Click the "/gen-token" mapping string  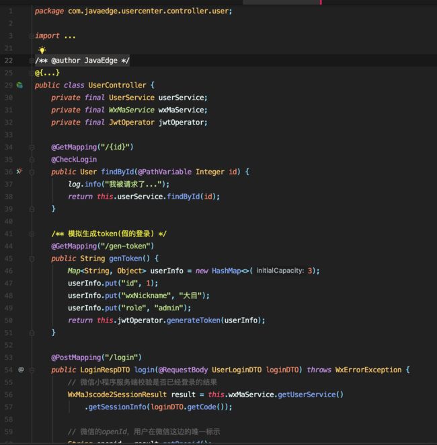coord(126,246)
